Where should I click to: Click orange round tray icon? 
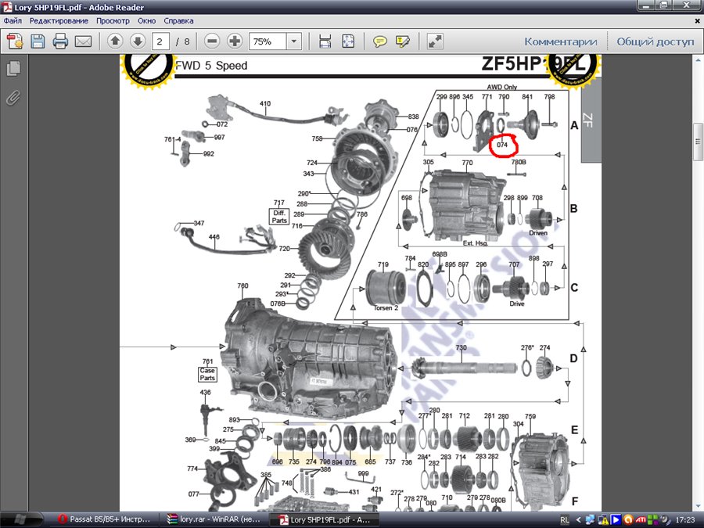628,519
